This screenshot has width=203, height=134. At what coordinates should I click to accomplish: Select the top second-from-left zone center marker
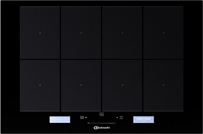(81, 33)
